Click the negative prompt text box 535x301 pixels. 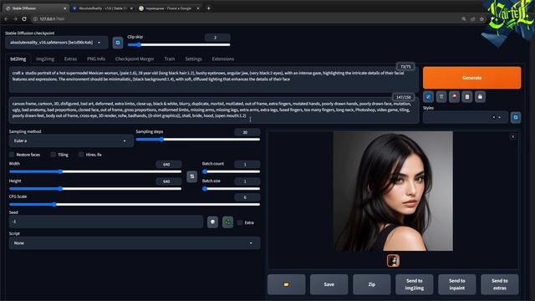pos(214,110)
